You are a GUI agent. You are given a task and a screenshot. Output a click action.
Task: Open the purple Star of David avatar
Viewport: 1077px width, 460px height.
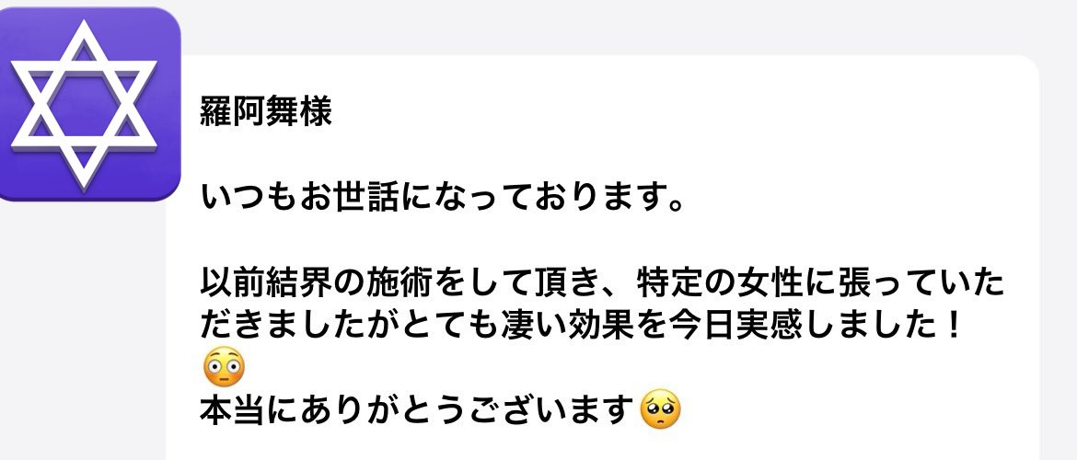(86, 104)
